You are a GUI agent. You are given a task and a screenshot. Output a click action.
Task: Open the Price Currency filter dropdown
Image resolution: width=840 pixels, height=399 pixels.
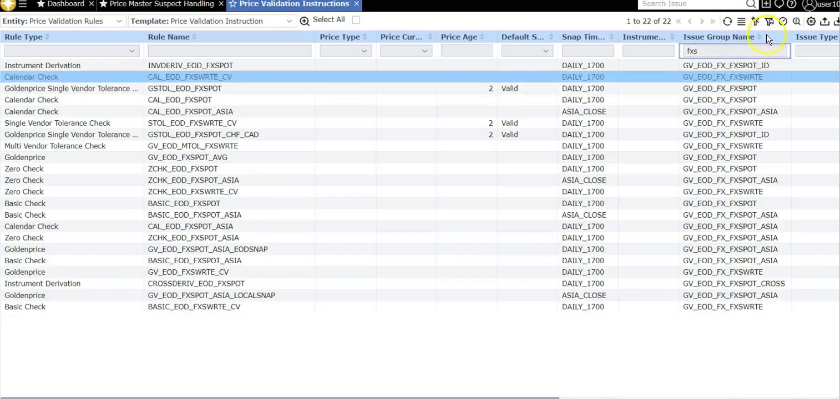click(x=406, y=51)
